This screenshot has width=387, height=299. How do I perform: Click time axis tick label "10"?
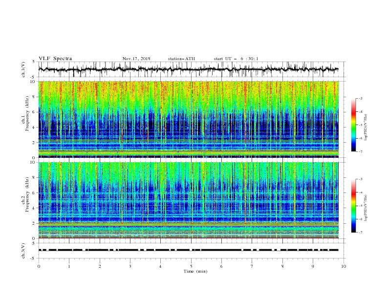[x=344, y=266]
